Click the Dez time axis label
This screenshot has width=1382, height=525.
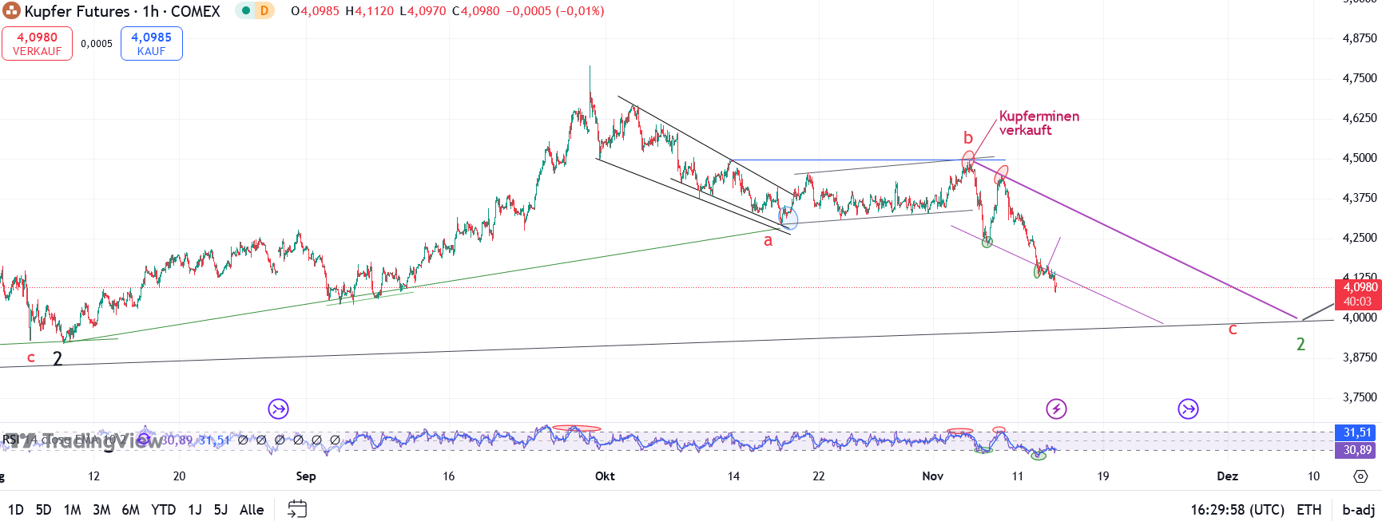tap(1227, 476)
